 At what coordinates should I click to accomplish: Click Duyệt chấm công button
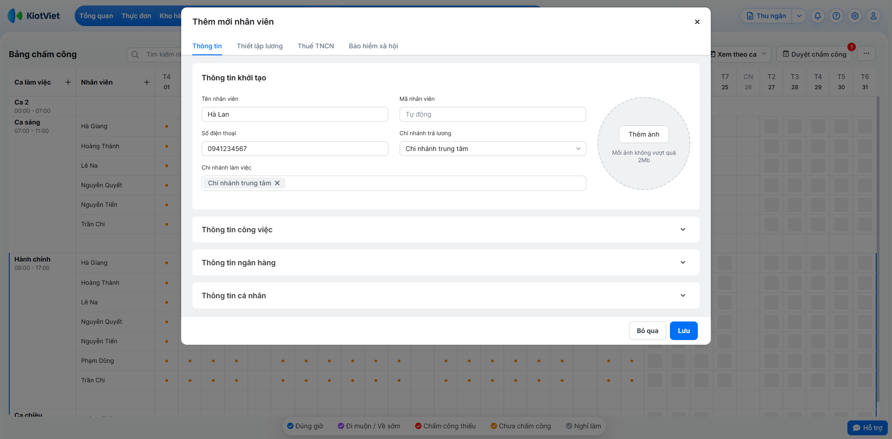point(814,54)
